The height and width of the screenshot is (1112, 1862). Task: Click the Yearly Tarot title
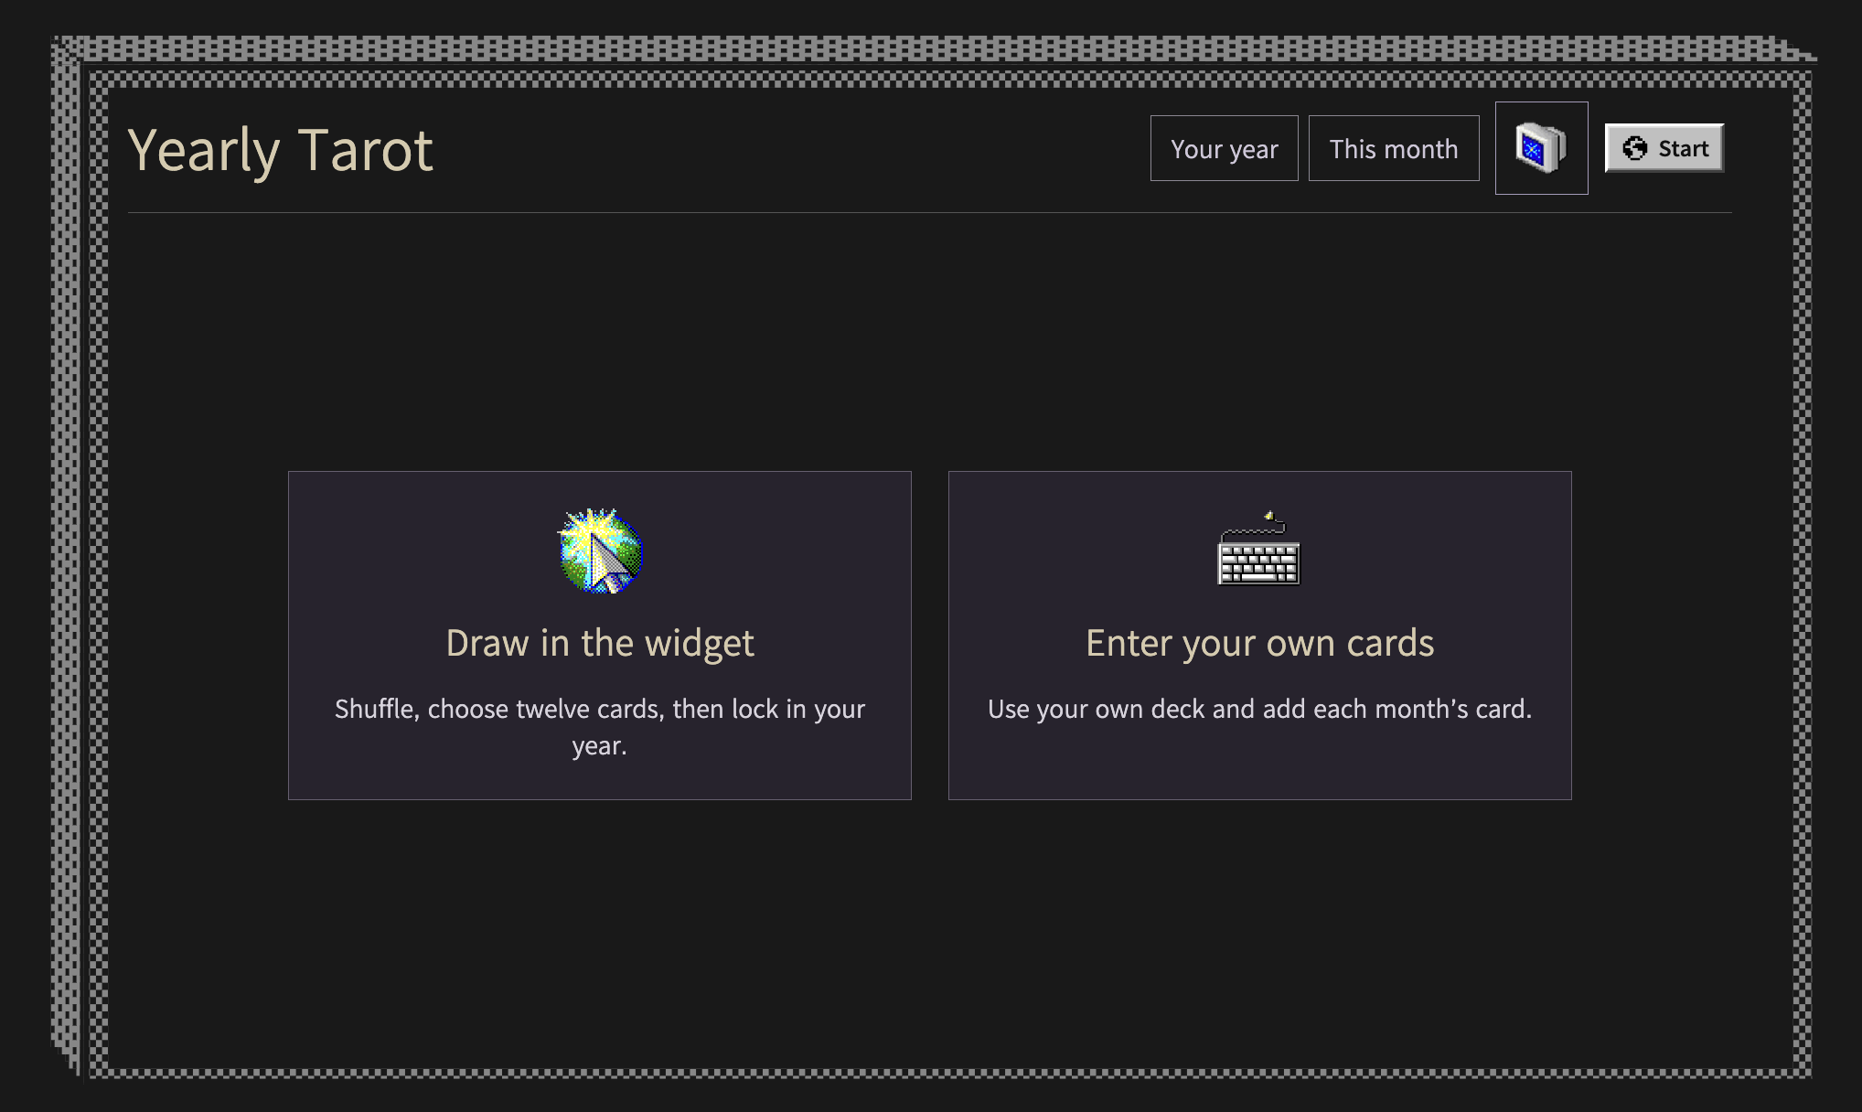pos(280,150)
